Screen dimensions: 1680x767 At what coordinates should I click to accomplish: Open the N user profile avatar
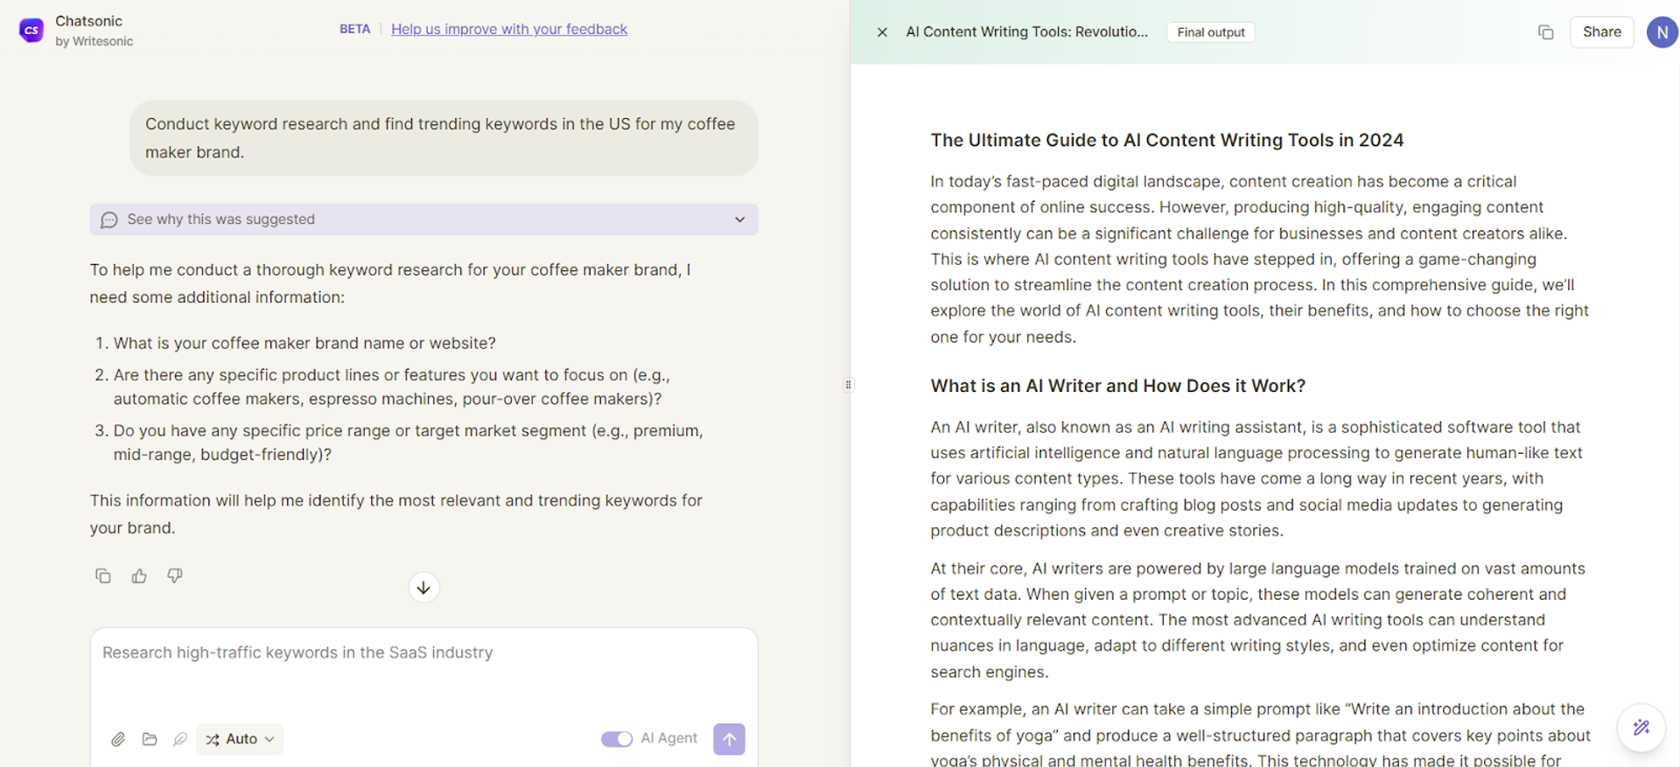coord(1662,32)
